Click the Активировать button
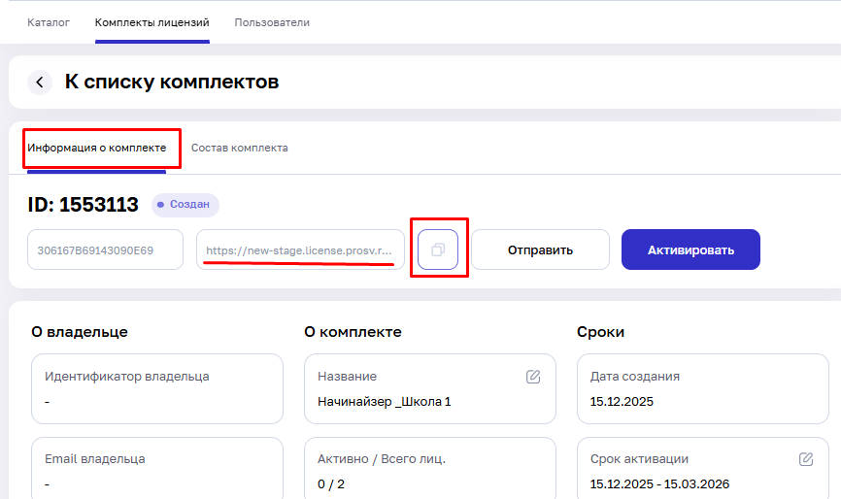 (x=690, y=249)
